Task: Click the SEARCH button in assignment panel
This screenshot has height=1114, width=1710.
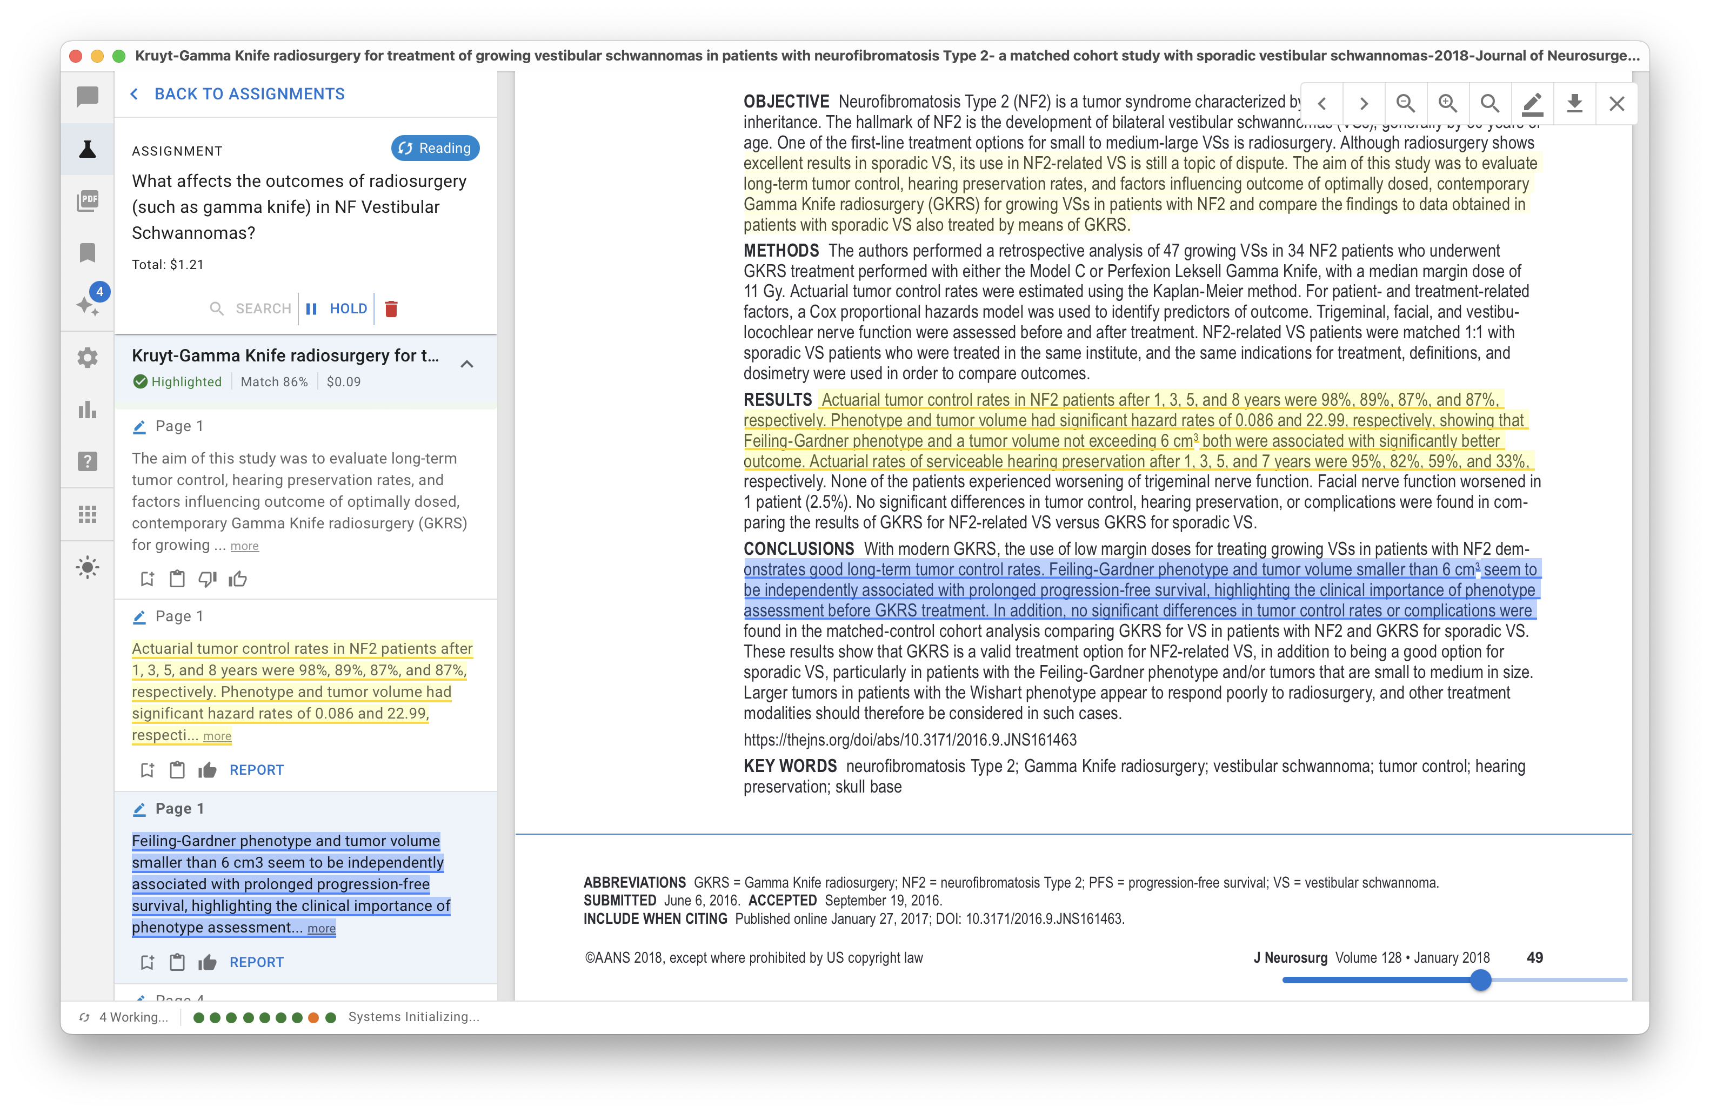Action: 251,308
